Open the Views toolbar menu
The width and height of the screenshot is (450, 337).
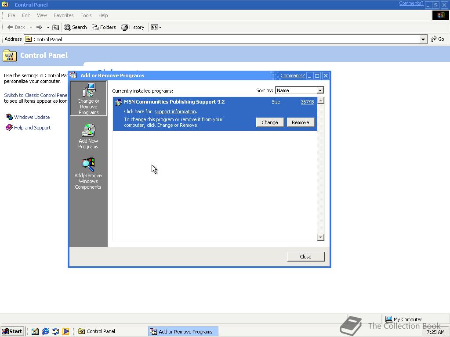[156, 27]
